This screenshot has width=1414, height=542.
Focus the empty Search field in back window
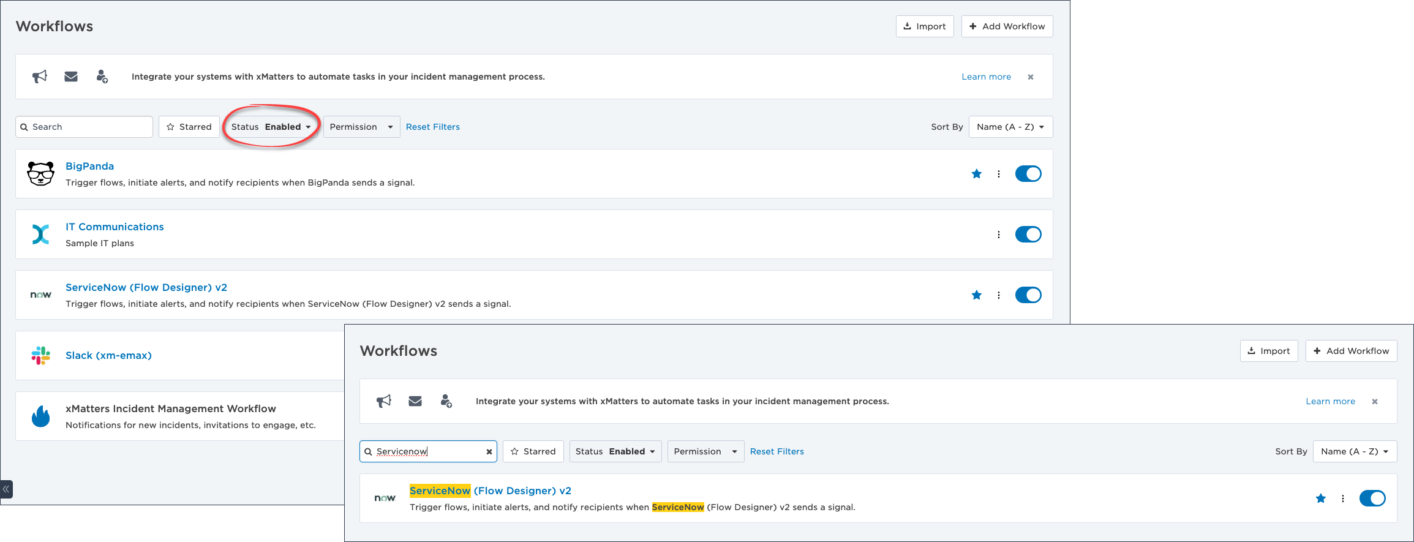tap(85, 127)
